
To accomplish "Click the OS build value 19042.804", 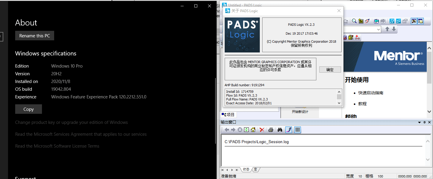I will click(x=61, y=89).
